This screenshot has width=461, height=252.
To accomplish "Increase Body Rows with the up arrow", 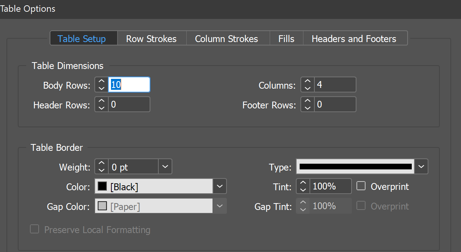I will point(101,81).
